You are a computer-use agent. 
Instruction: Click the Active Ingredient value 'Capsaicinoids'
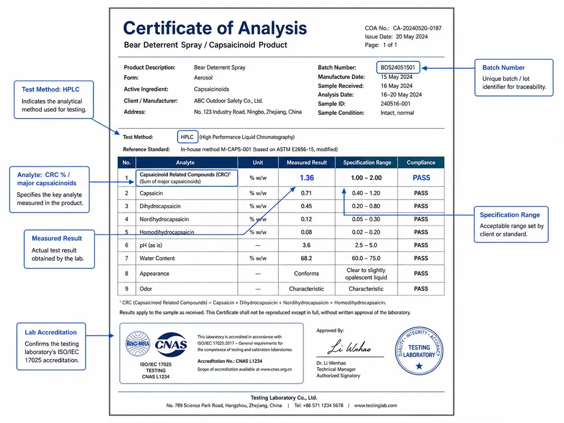(x=211, y=89)
